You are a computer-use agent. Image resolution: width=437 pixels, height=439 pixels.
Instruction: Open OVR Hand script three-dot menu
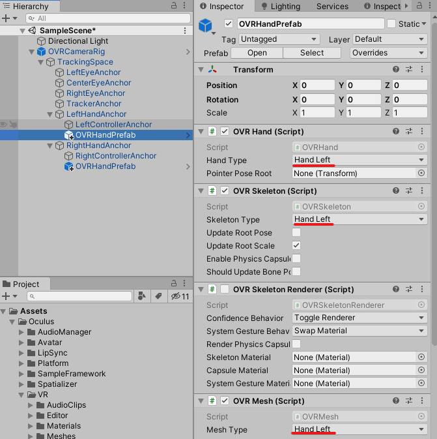422,131
